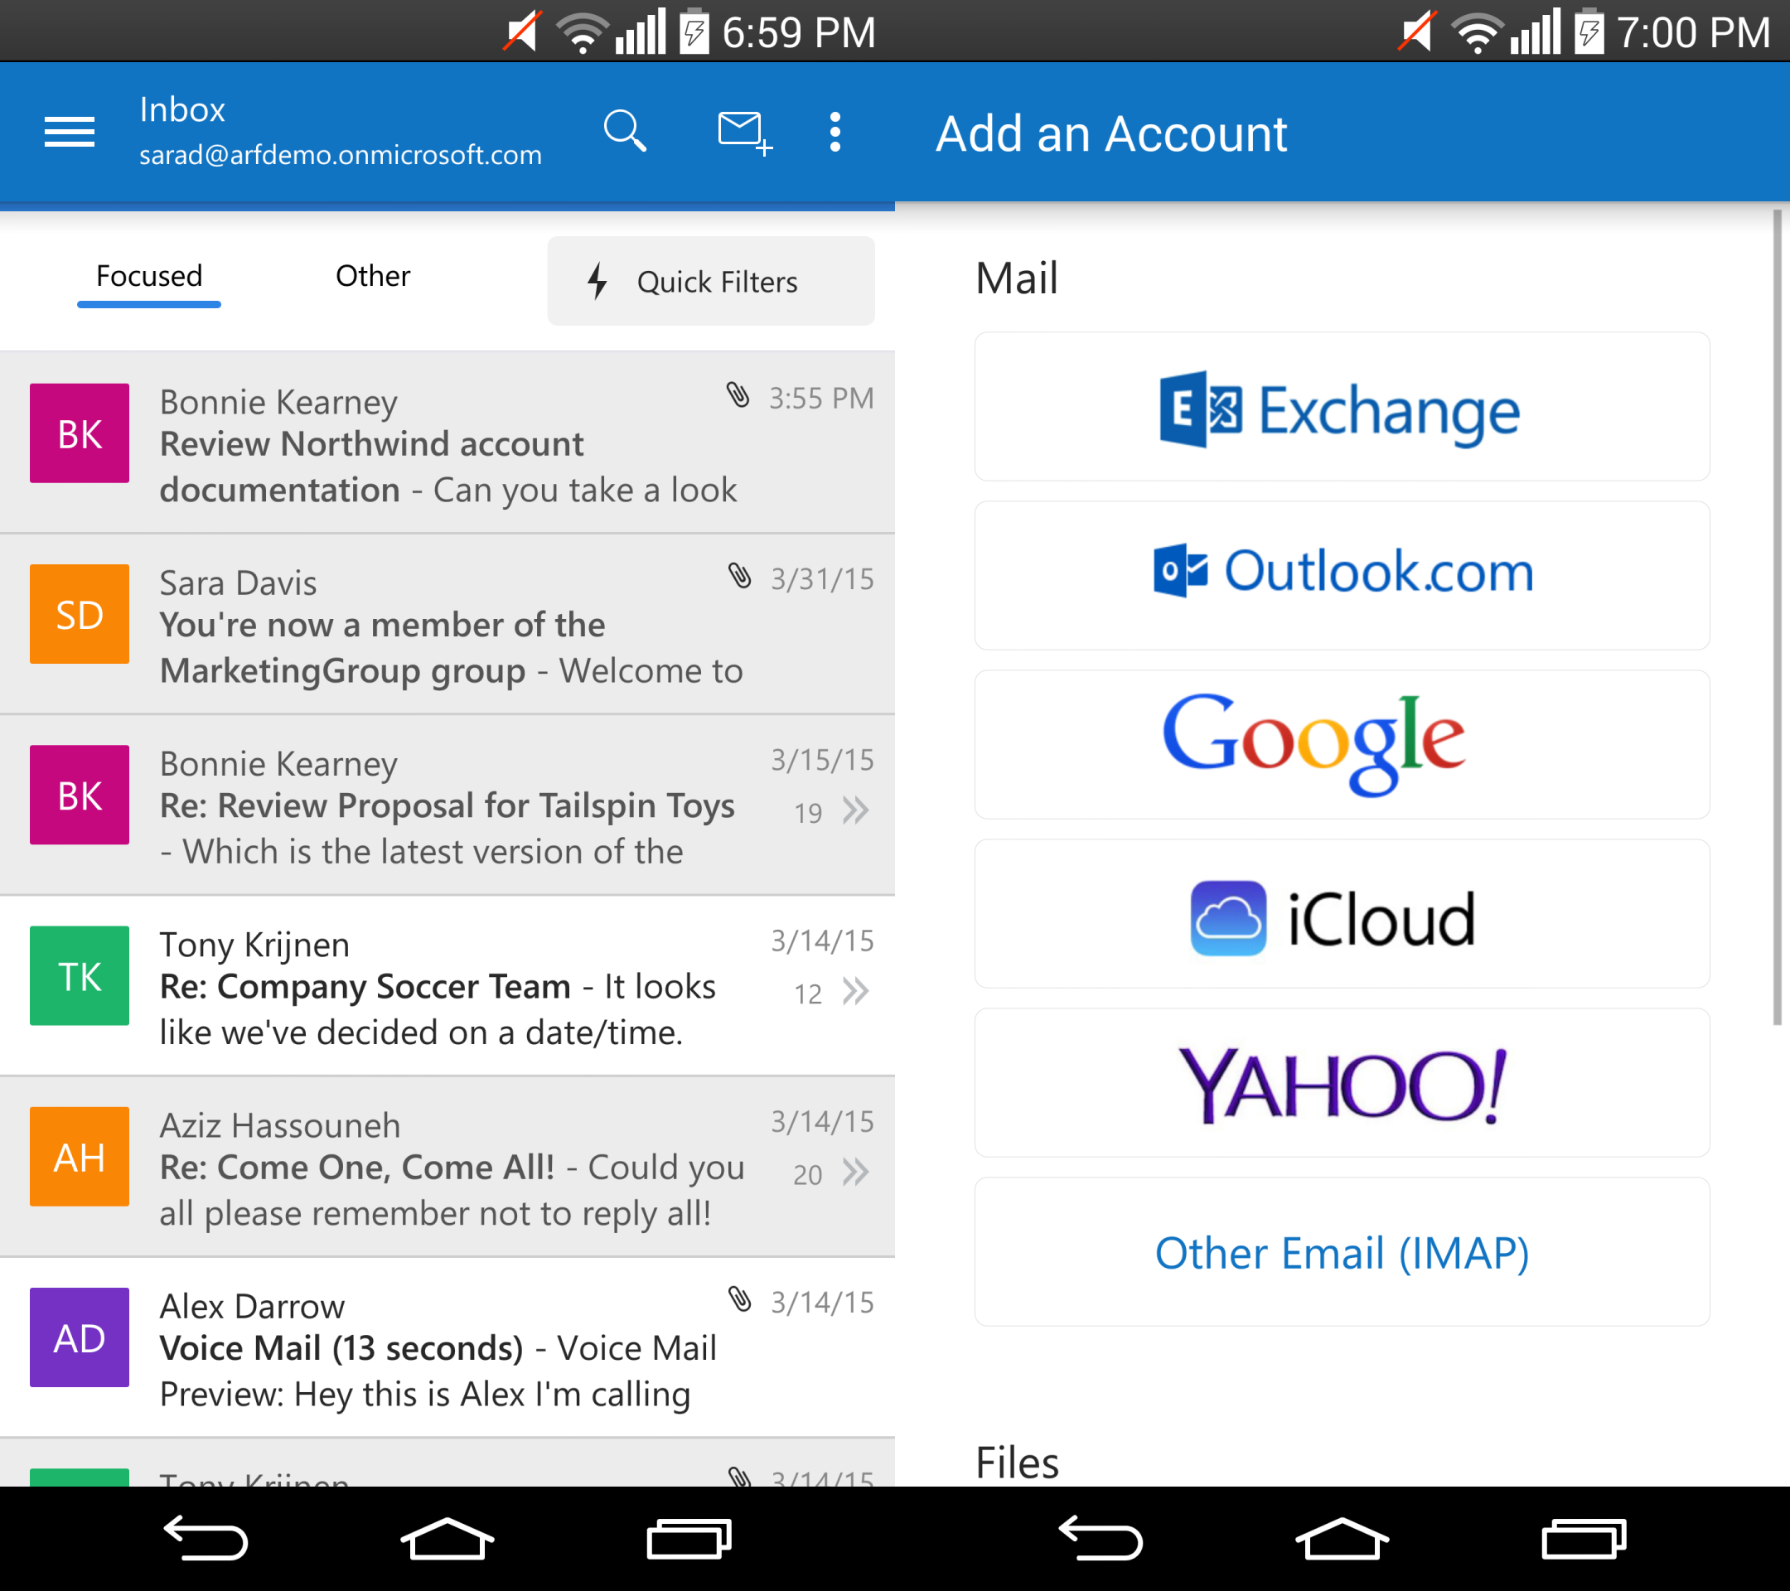Compose a new email via envelope icon
The height and width of the screenshot is (1591, 1790).
(744, 133)
